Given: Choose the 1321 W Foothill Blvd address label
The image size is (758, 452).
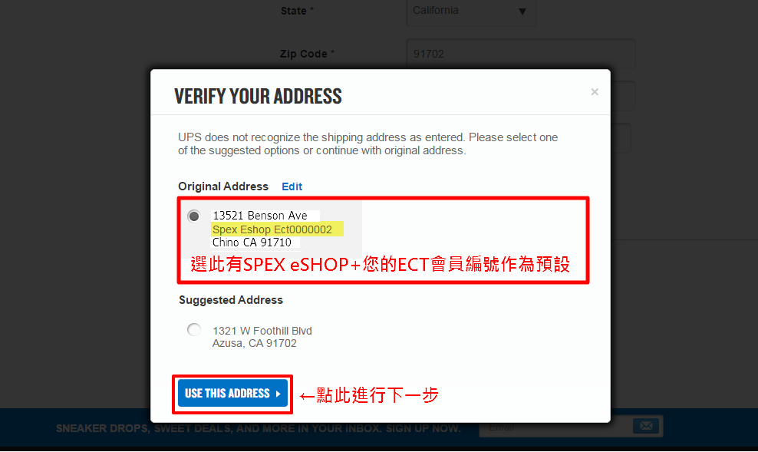Looking at the screenshot, I should click(262, 331).
